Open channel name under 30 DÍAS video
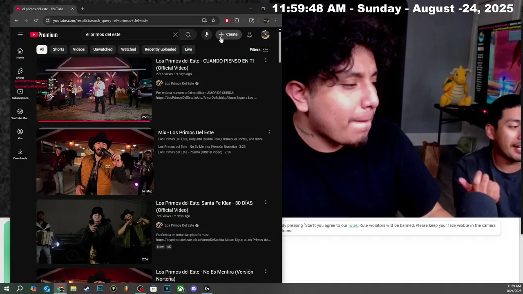This screenshot has width=523, height=294. point(179,225)
